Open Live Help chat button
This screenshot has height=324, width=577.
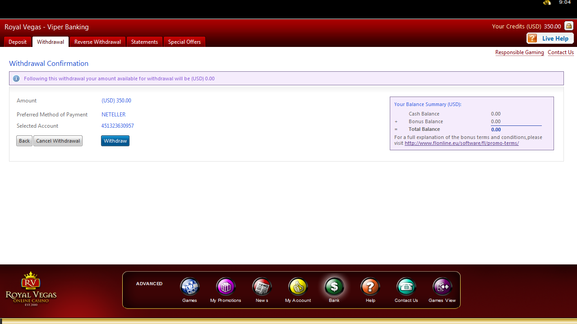click(550, 38)
